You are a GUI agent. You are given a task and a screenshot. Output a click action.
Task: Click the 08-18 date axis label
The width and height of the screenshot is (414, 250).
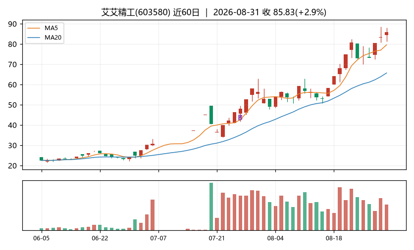334,239
